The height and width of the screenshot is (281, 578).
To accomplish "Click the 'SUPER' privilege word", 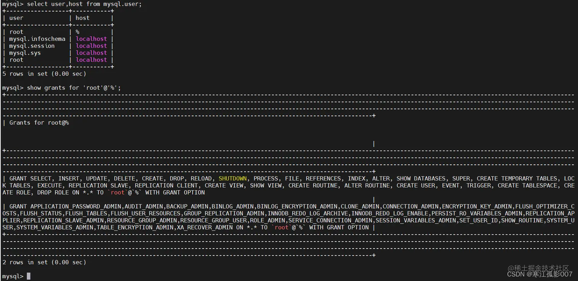I will coord(461,179).
